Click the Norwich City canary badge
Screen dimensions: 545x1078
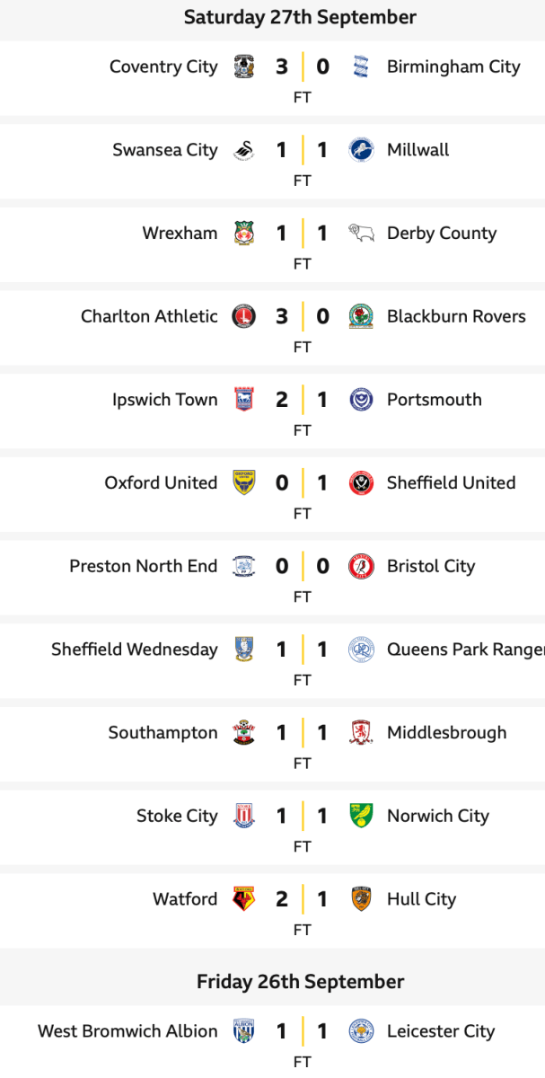point(361,817)
